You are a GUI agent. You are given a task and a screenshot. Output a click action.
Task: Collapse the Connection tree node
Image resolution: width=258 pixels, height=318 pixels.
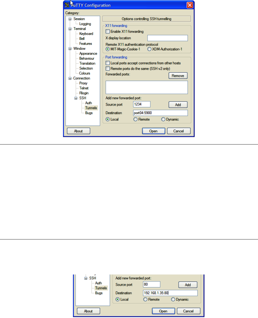point(70,78)
